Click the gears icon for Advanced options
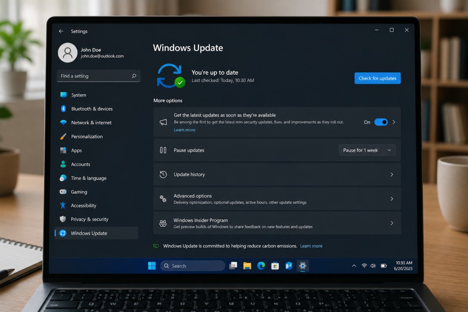The image size is (468, 312). coord(163,199)
